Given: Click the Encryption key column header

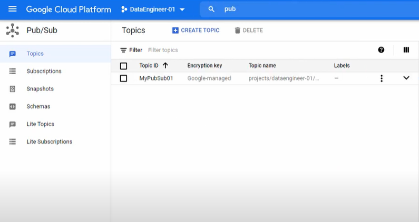Looking at the screenshot, I should (204, 65).
